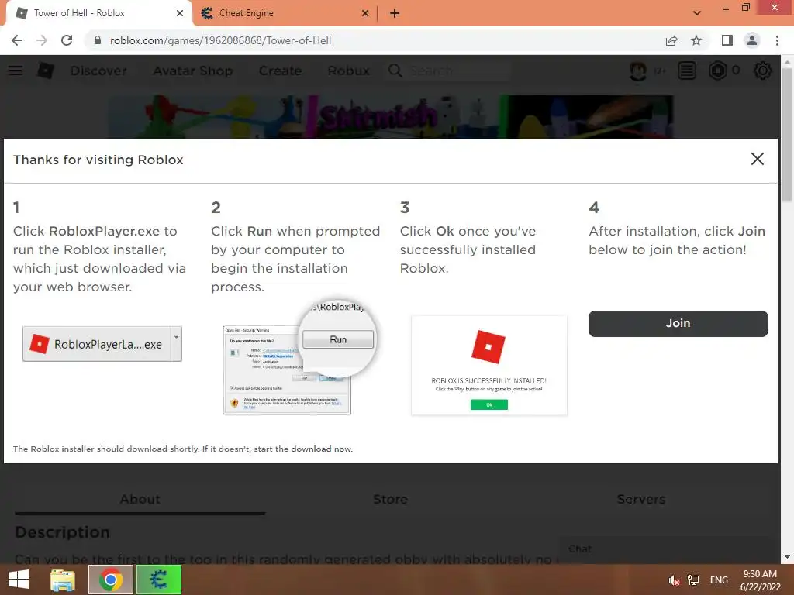Open the Roblox hamburger navigation menu
This screenshot has height=595, width=794.
[x=16, y=71]
